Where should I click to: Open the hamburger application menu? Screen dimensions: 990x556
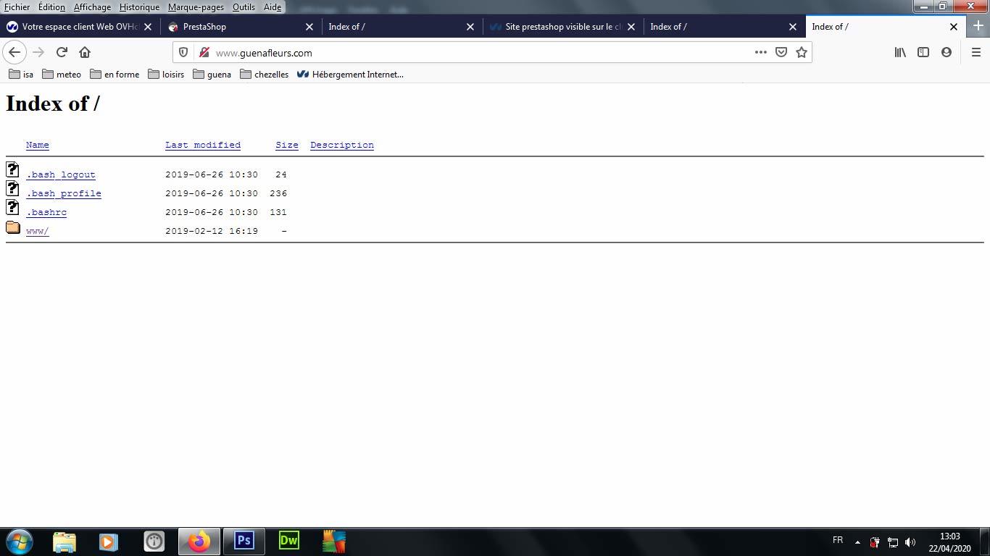click(x=976, y=52)
